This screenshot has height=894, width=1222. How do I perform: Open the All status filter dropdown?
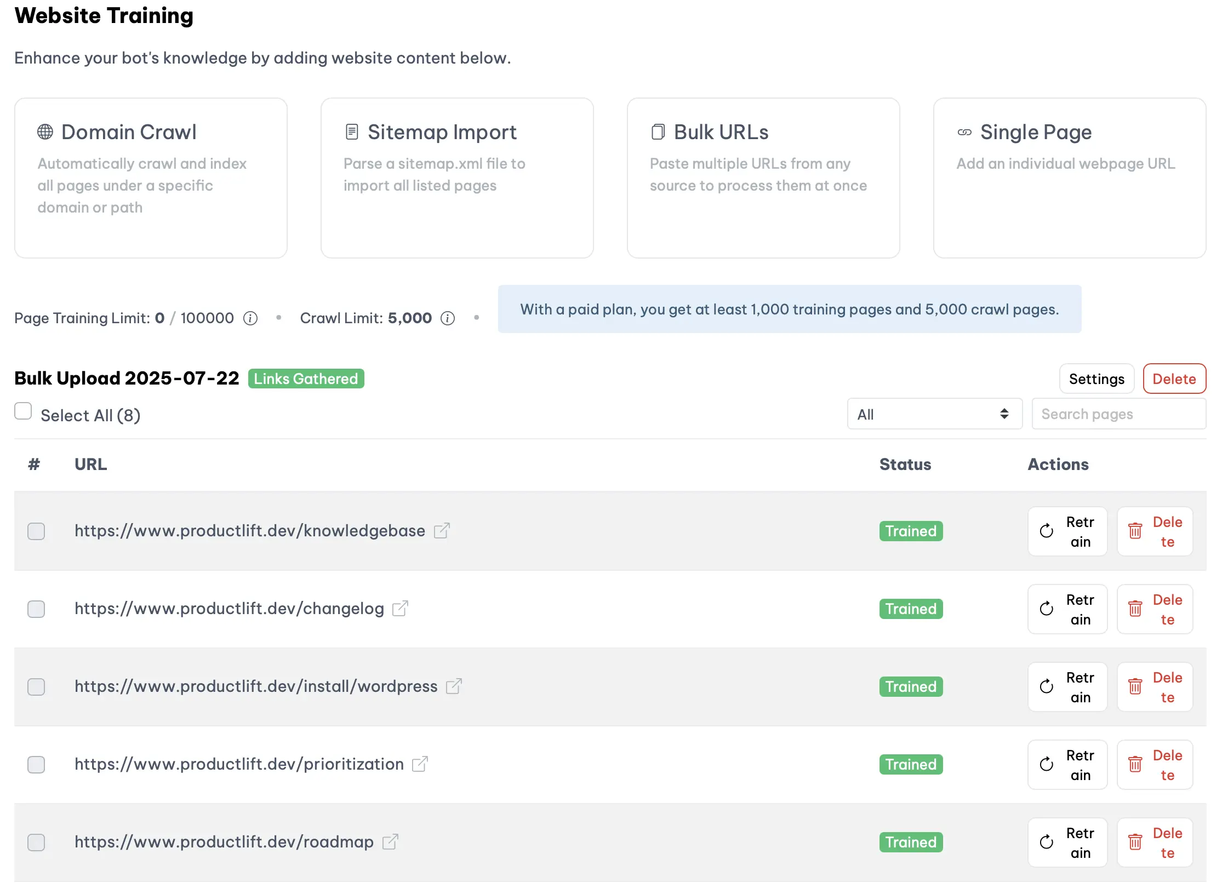click(934, 414)
